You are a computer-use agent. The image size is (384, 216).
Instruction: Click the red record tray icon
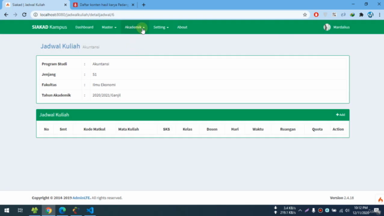(x=320, y=211)
